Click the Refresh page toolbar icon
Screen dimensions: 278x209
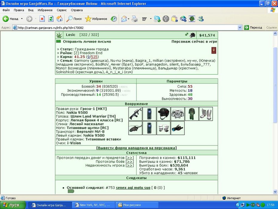(x=51, y=19)
